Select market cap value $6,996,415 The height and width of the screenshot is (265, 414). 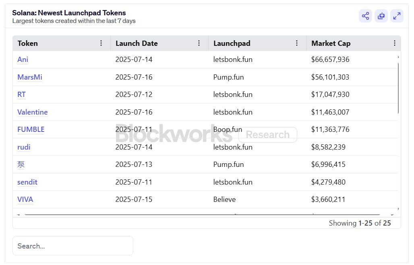[328, 164]
